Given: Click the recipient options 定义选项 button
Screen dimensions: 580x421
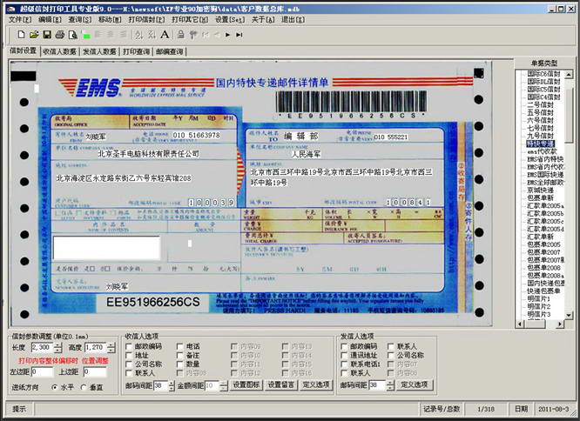Looking at the screenshot, I should click(316, 384).
